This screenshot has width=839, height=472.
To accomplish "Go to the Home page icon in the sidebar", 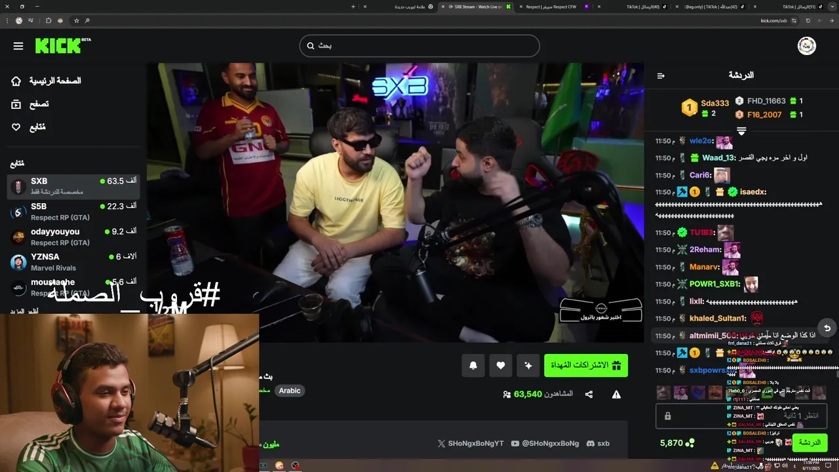I will (x=16, y=81).
